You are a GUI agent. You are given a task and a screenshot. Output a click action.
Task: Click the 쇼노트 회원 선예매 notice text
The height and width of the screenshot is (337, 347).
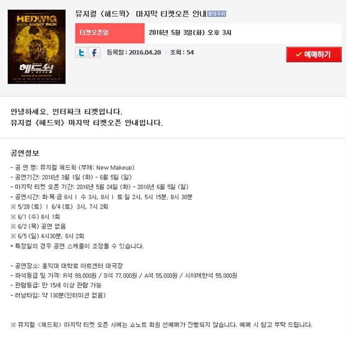161,325
